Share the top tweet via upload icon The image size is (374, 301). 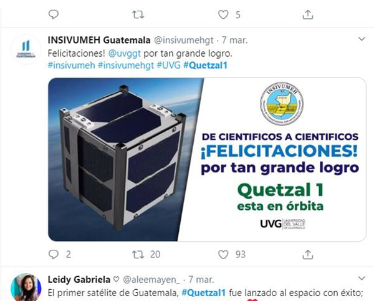point(308,15)
